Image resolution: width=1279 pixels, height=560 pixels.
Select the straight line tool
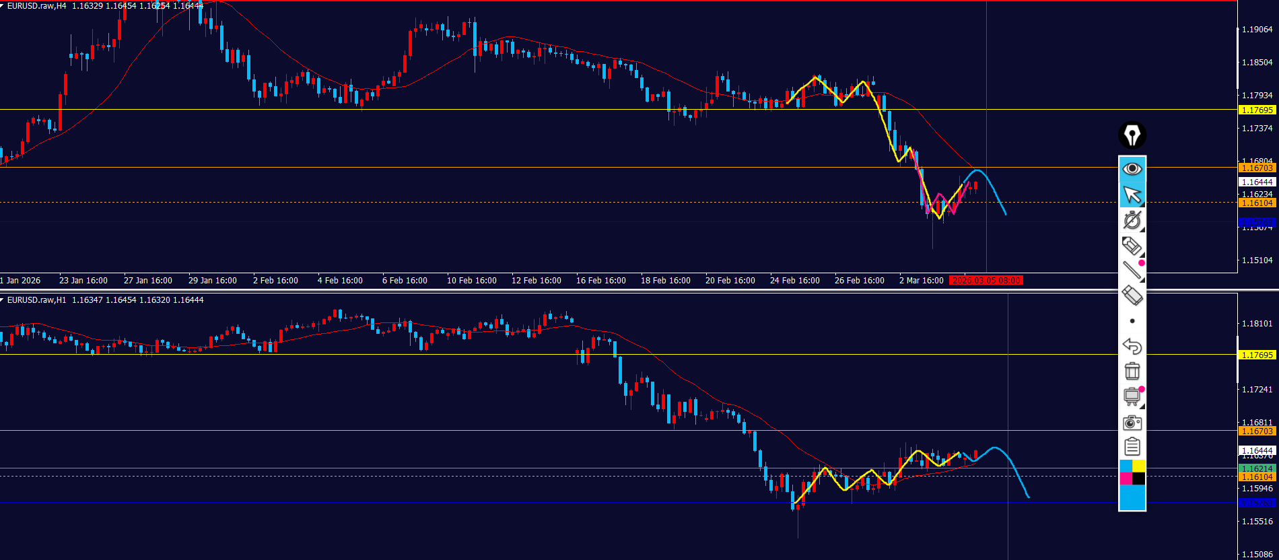tap(1132, 271)
